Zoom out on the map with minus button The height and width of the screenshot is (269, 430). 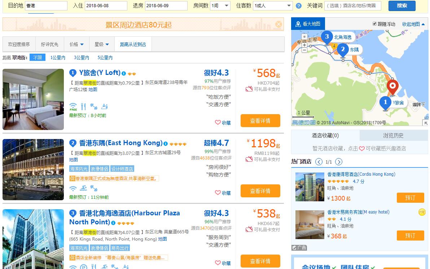click(x=304, y=50)
